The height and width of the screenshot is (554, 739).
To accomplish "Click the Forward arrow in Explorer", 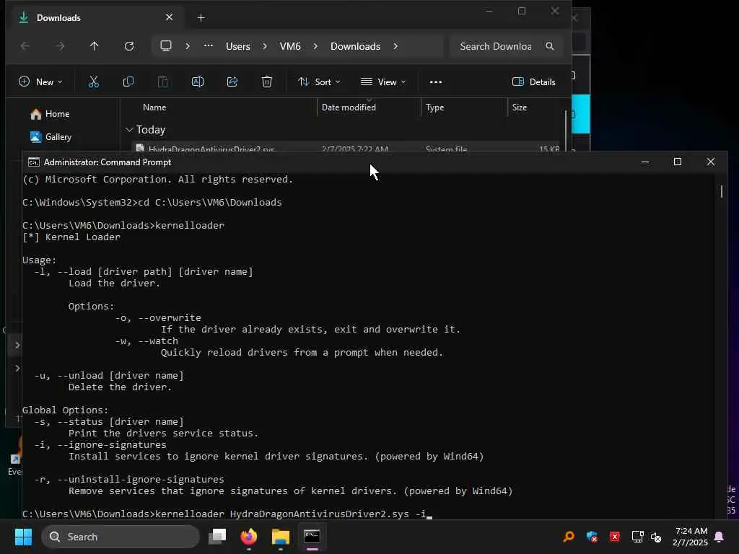I will coord(60,46).
